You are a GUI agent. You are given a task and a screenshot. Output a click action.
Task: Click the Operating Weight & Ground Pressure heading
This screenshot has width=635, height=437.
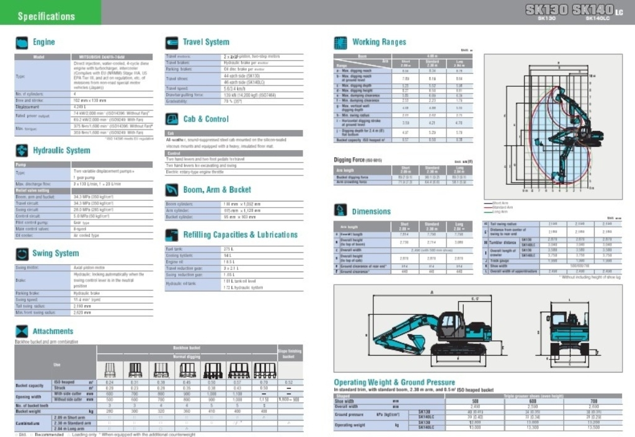click(394, 382)
